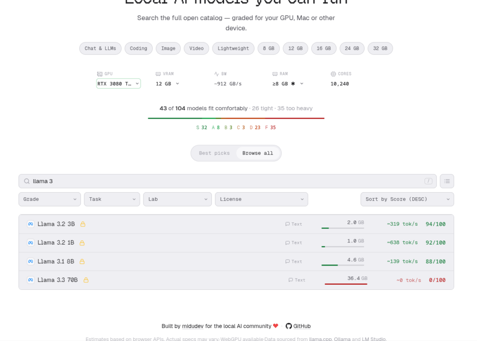477x341 pixels.
Task: Open the GPU selector showing RTX 3080
Action: click(x=118, y=84)
